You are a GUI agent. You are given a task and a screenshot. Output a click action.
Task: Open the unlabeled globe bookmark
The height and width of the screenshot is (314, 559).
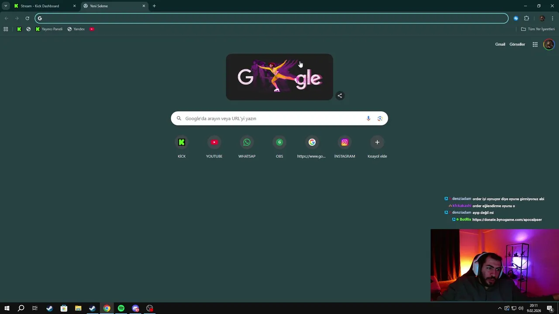[28, 29]
